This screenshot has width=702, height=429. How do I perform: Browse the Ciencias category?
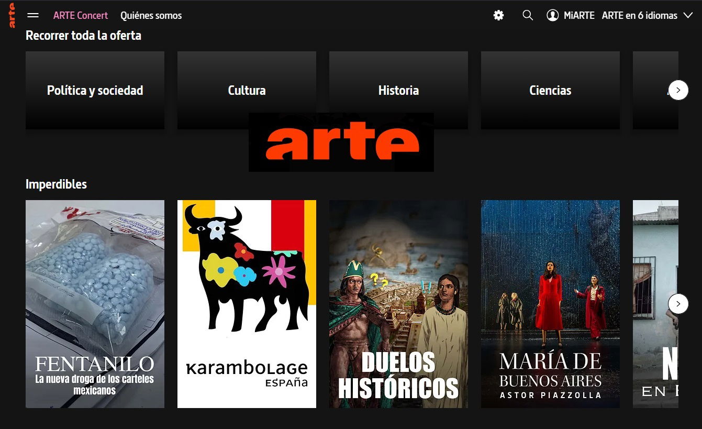click(x=550, y=90)
